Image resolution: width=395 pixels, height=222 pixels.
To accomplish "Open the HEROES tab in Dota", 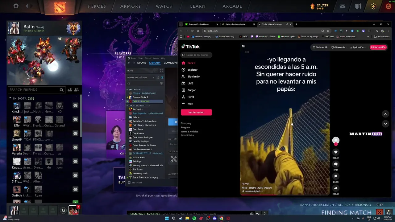I will (x=97, y=6).
